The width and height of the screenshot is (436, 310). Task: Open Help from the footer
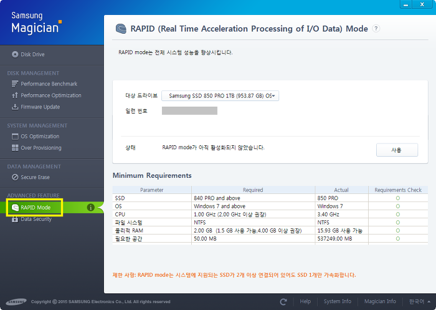(305, 301)
